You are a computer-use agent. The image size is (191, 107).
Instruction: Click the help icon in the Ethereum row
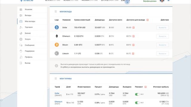pyautogui.click(x=133, y=36)
